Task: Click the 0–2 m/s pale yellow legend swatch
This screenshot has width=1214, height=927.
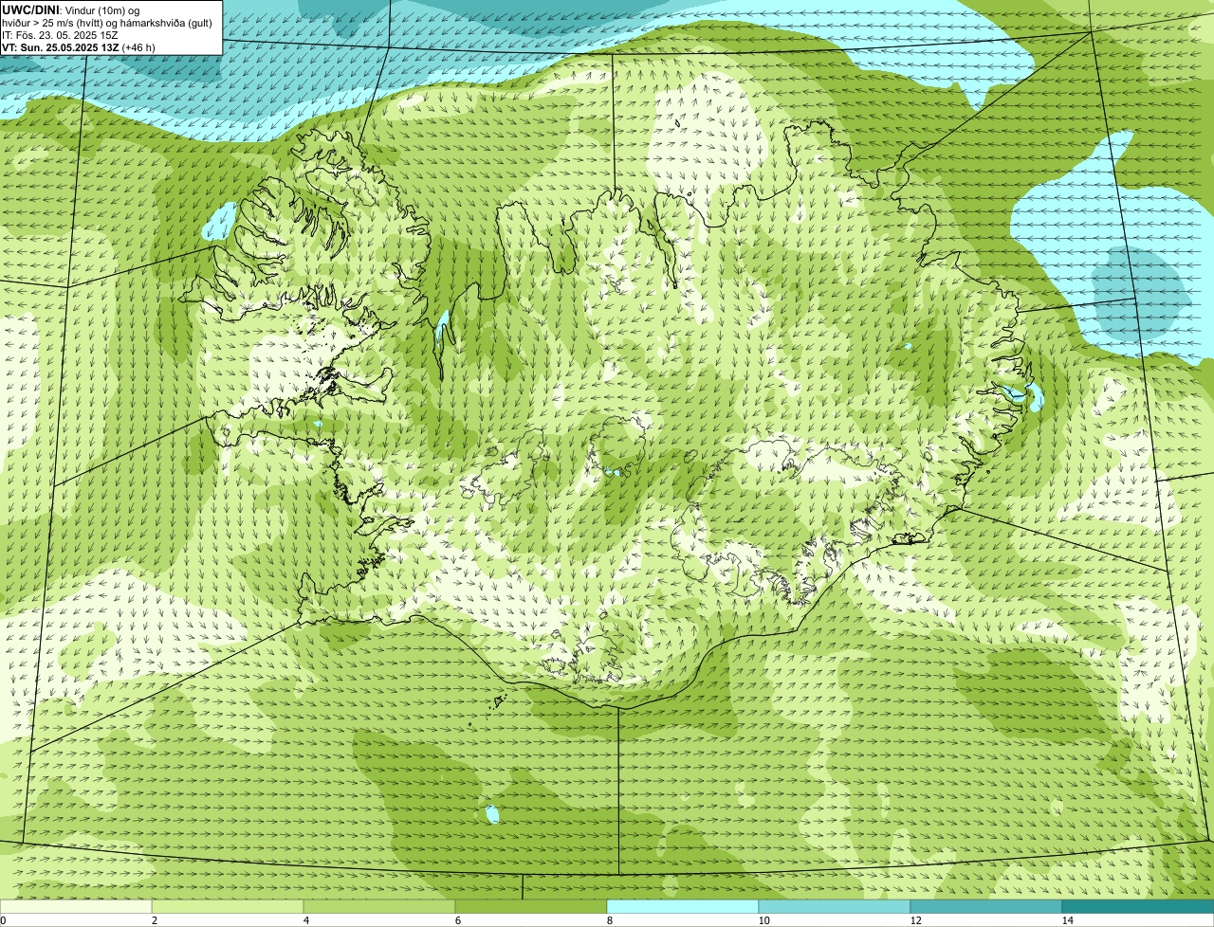Action: (x=76, y=906)
